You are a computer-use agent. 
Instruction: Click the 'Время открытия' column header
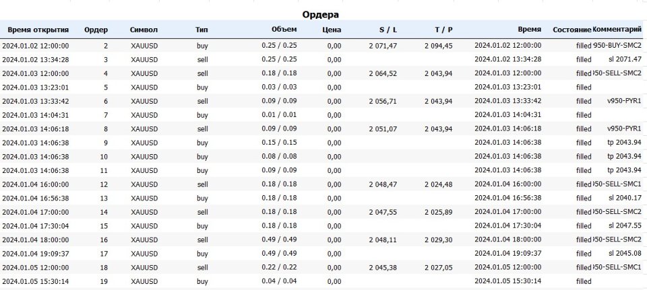[38, 30]
